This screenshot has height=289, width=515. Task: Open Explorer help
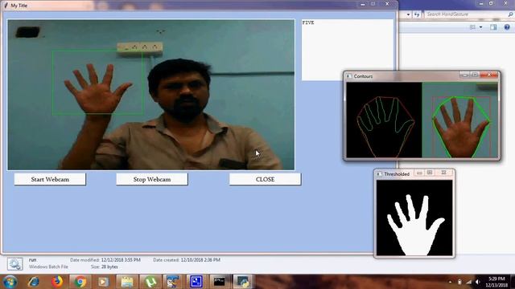(507, 27)
